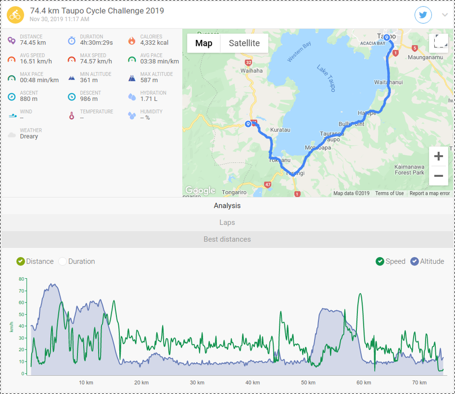The width and height of the screenshot is (455, 394).
Task: Switch the map to Map view
Action: coord(204,43)
